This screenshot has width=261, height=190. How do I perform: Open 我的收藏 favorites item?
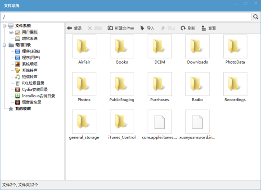click(23, 108)
